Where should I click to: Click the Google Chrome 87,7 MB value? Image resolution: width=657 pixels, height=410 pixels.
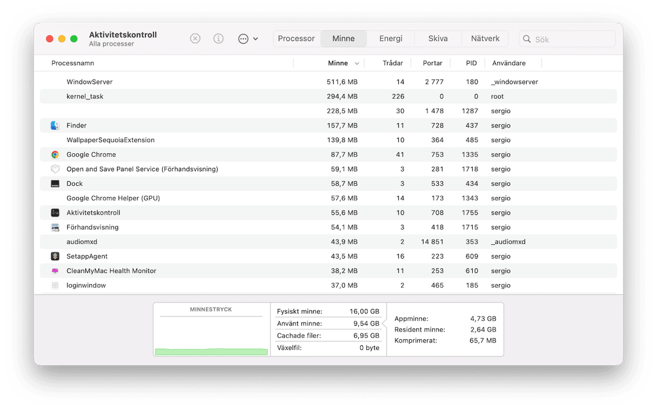(344, 154)
